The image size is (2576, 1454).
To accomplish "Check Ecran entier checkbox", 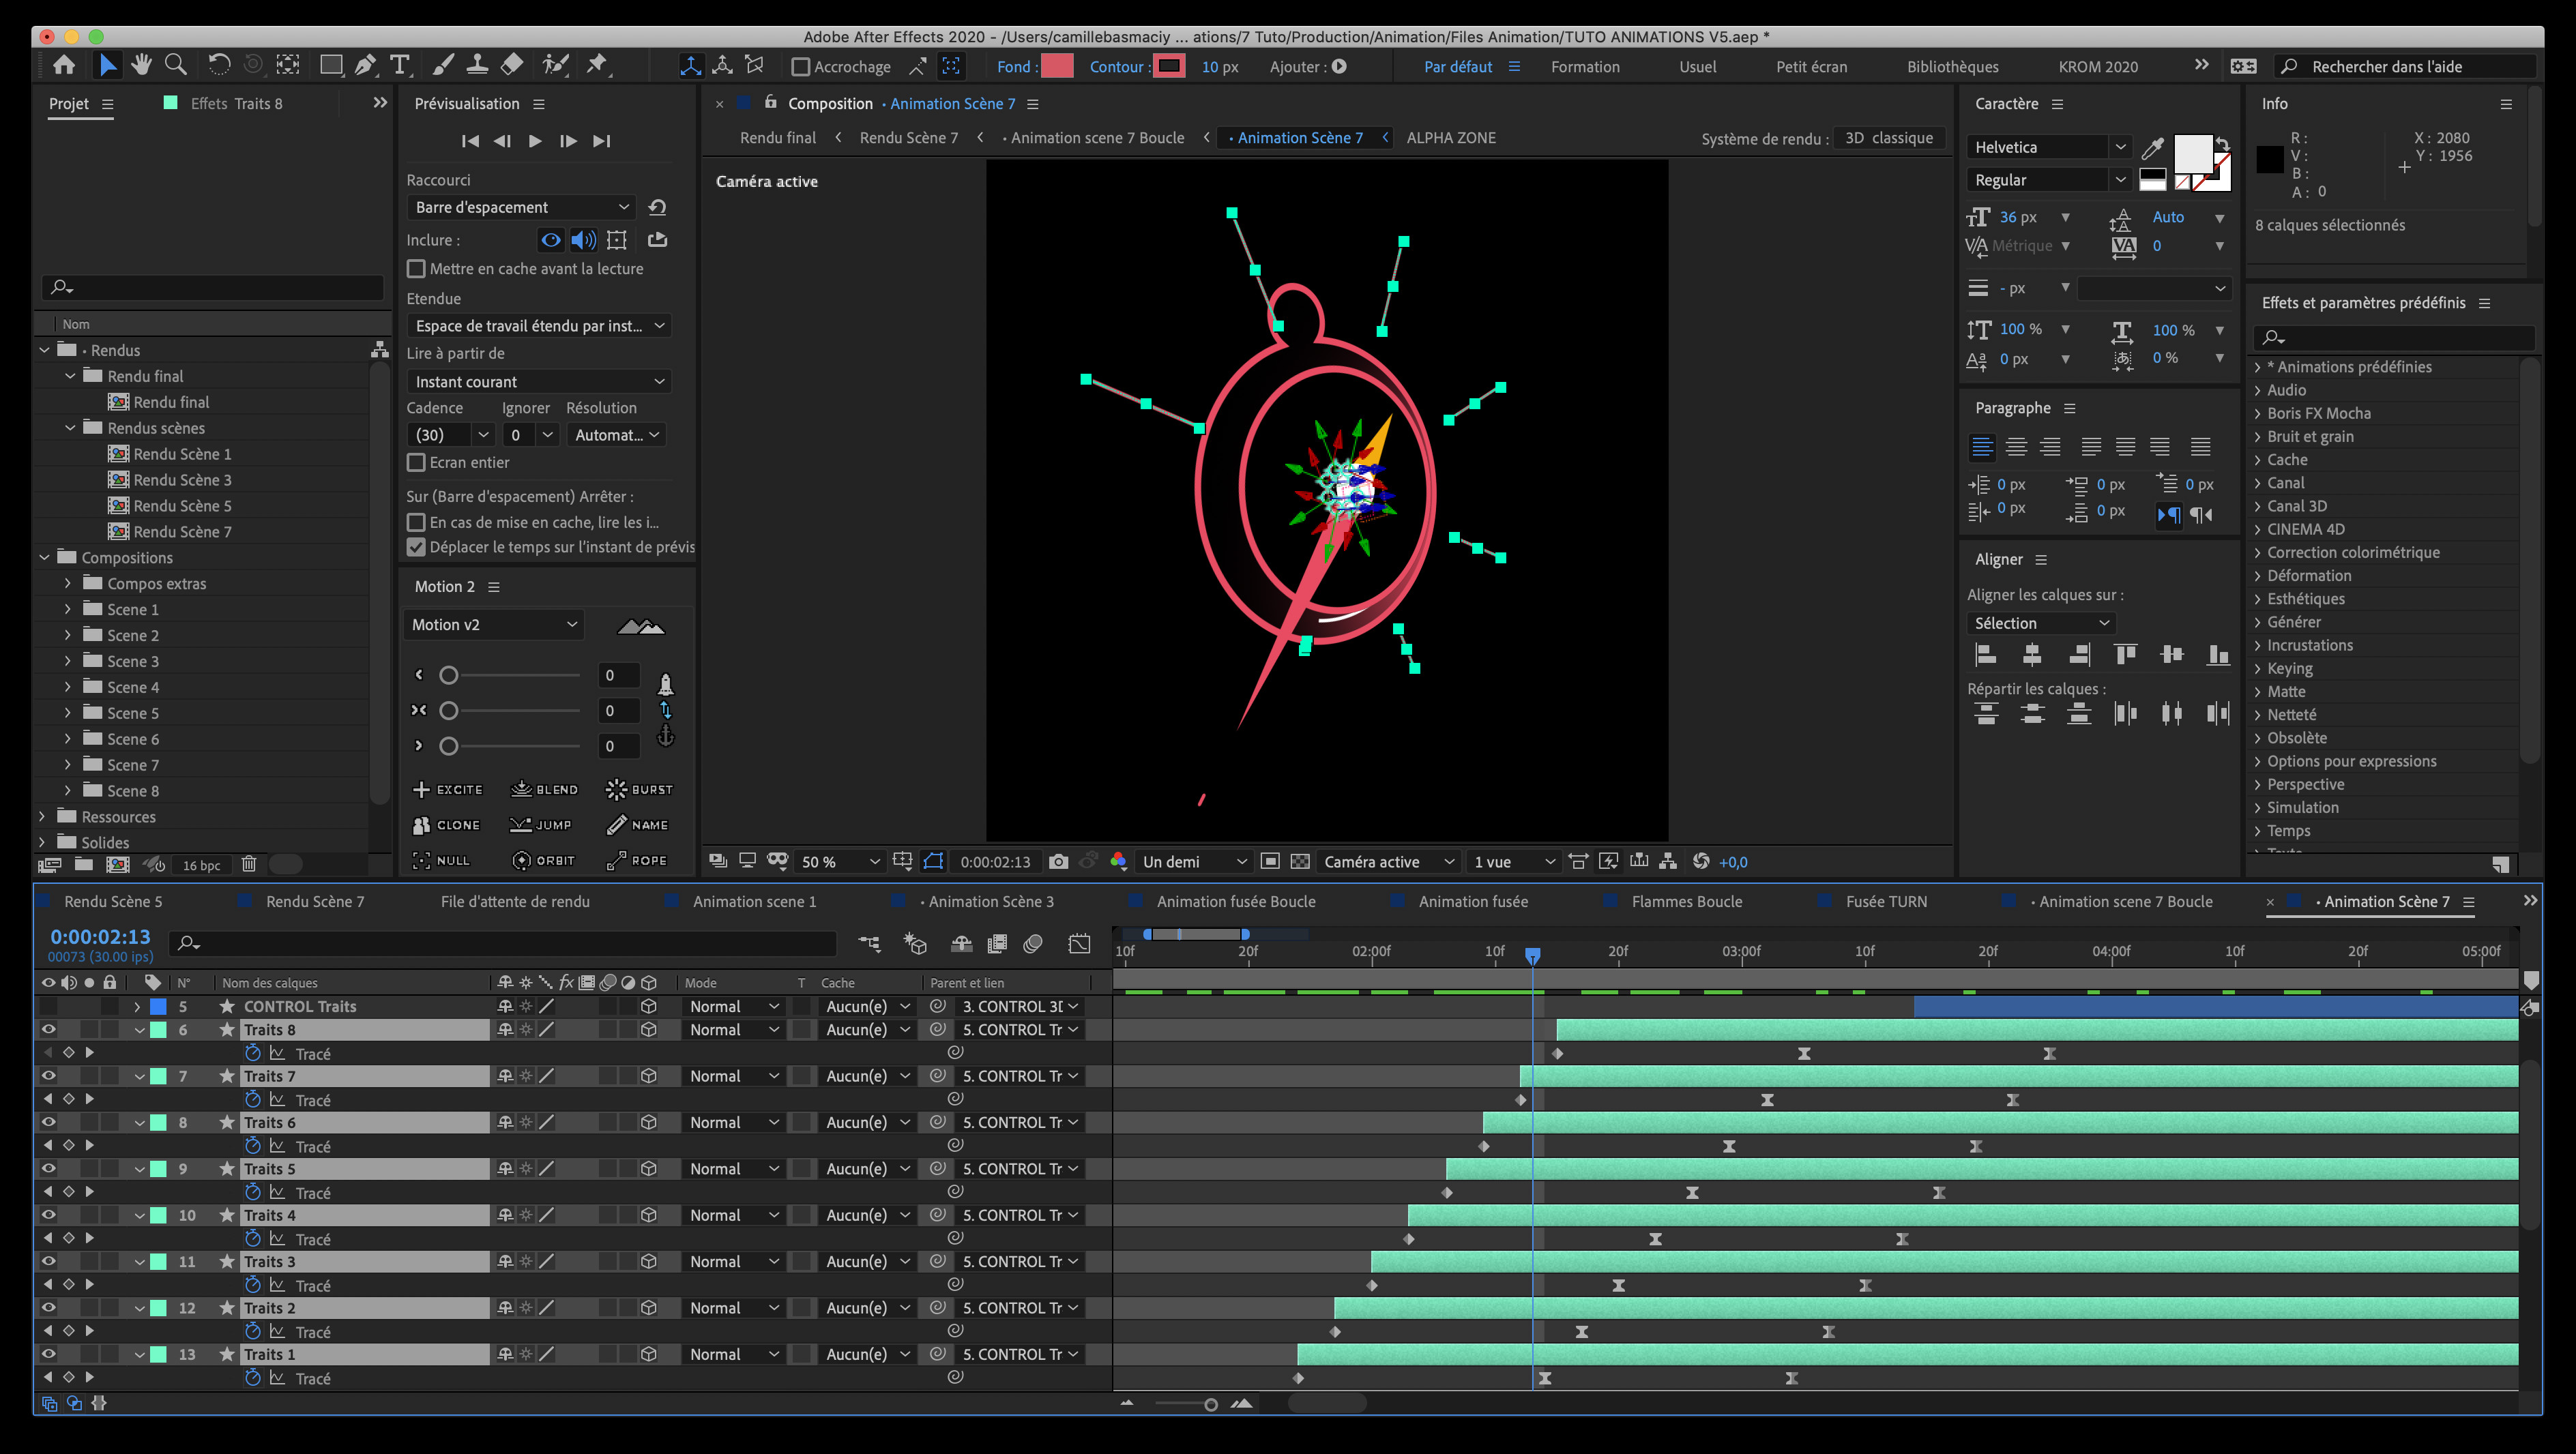I will 416,462.
